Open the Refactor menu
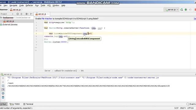Viewport: 196px width, 110px height. [x=29, y=5]
